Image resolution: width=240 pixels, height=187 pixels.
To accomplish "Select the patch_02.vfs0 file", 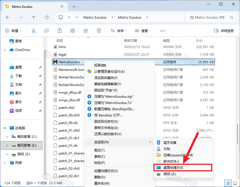I will click(69, 168).
